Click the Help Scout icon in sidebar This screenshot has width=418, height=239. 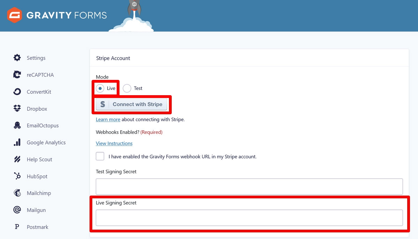pos(17,159)
